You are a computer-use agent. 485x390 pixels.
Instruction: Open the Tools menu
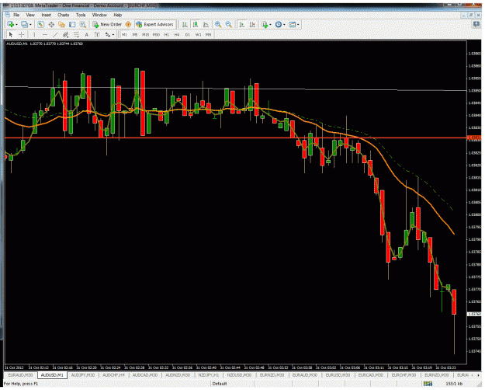81,15
